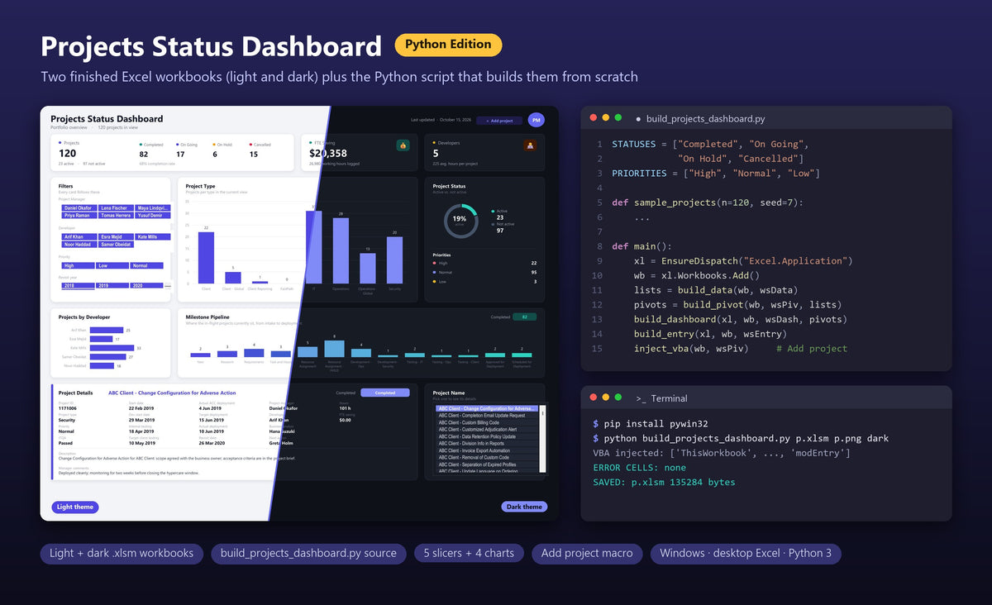
Task: Select ABC Client - Separation of Expired Profiles
Action: click(487, 464)
